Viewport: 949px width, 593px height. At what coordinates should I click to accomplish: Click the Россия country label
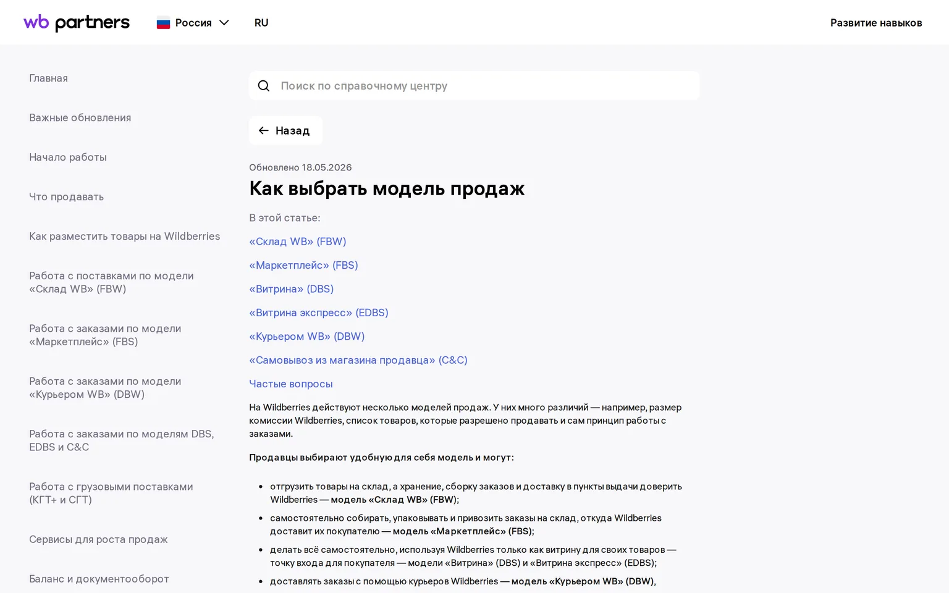193,23
